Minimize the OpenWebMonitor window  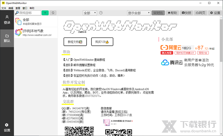click(x=200, y=3)
